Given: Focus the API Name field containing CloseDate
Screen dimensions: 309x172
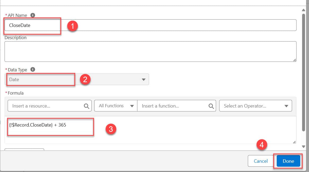Looking at the screenshot, I should point(150,25).
